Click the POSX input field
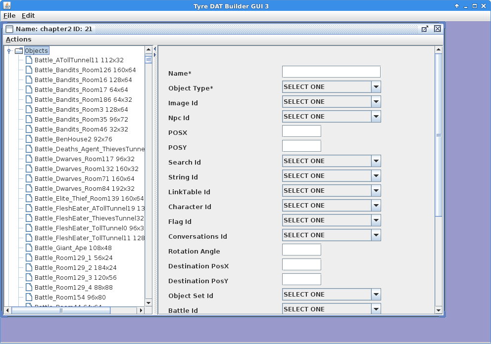 click(301, 131)
